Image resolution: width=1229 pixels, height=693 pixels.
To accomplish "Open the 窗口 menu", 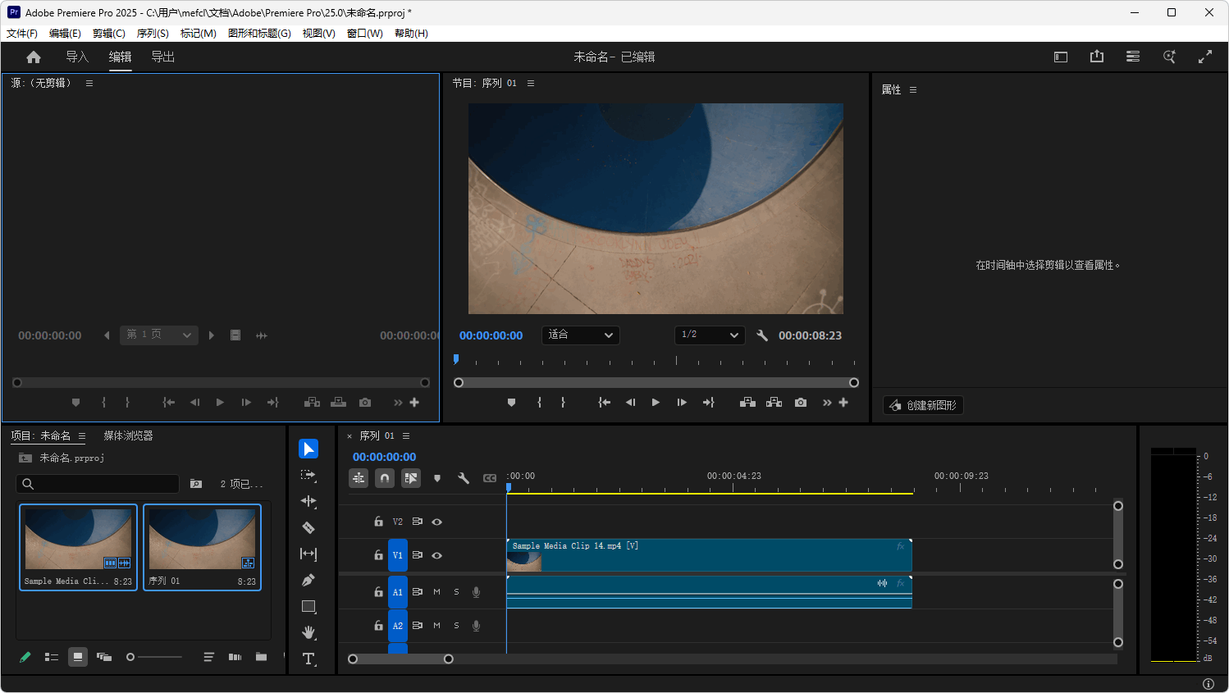I will pyautogui.click(x=364, y=34).
